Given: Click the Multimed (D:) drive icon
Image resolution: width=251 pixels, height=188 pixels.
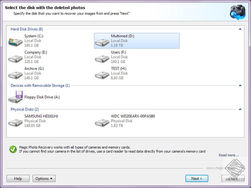Looking at the screenshot, I should (101, 41).
